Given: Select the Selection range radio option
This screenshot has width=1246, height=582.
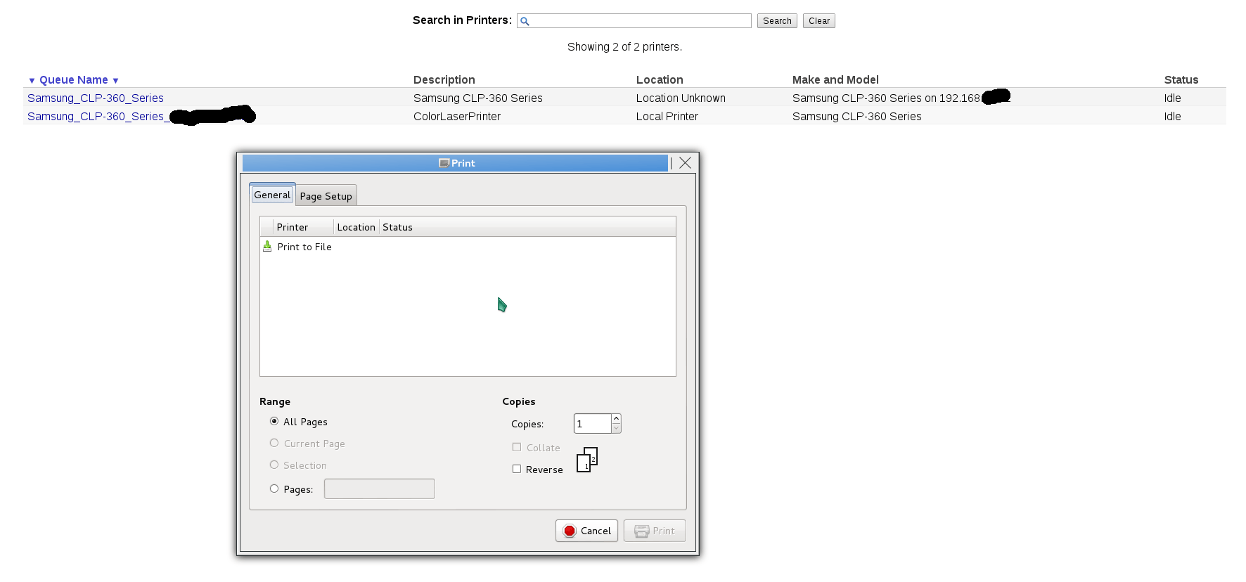Looking at the screenshot, I should click(274, 465).
